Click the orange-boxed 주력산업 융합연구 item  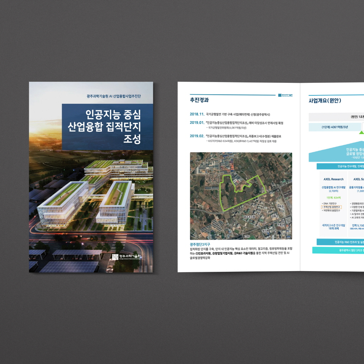point(331,207)
